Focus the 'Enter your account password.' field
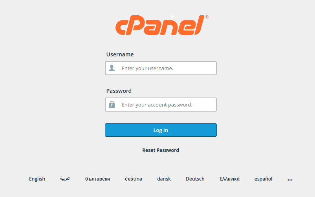 tap(161, 105)
